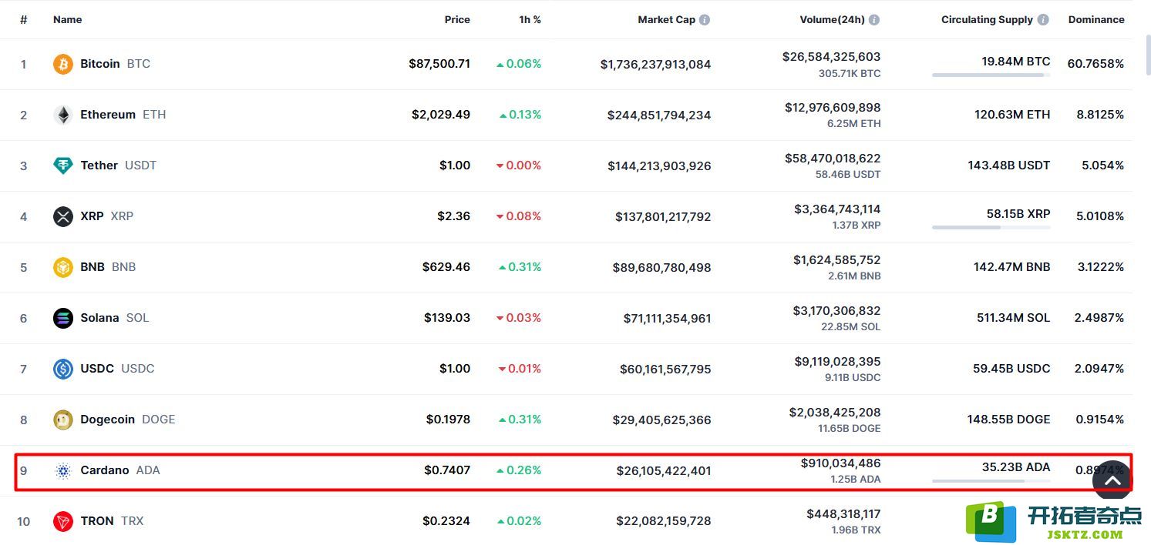
Task: Open the Volume(24h) info tooltip icon
Action: (x=873, y=20)
